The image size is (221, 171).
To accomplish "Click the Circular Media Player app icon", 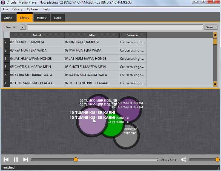I will (x=3, y=2).
